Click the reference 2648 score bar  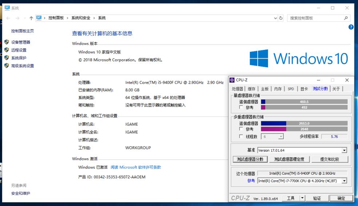coord(304,129)
